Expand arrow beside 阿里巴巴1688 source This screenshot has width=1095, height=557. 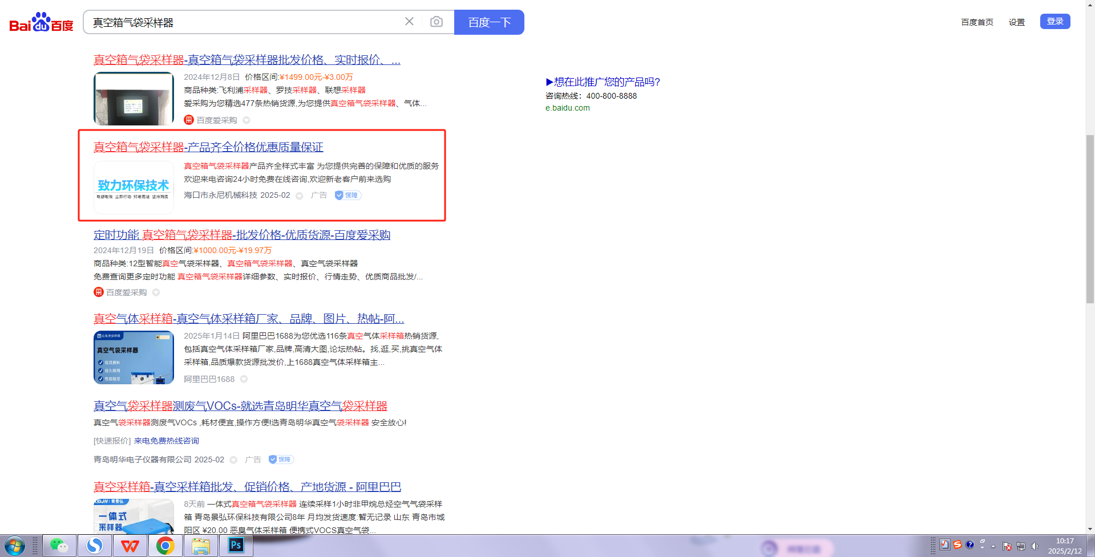point(244,379)
